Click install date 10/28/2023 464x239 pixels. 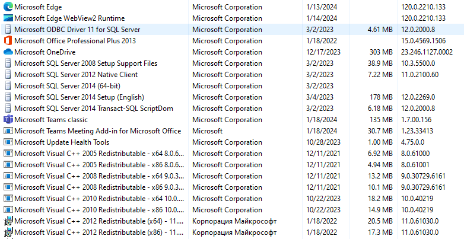tap(323, 142)
